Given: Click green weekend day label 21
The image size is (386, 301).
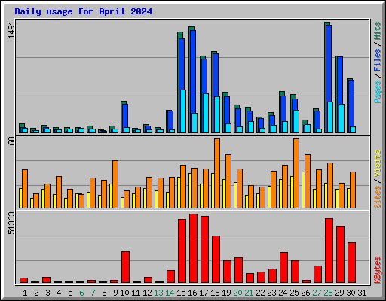Looking at the screenshot, I should point(249,293).
